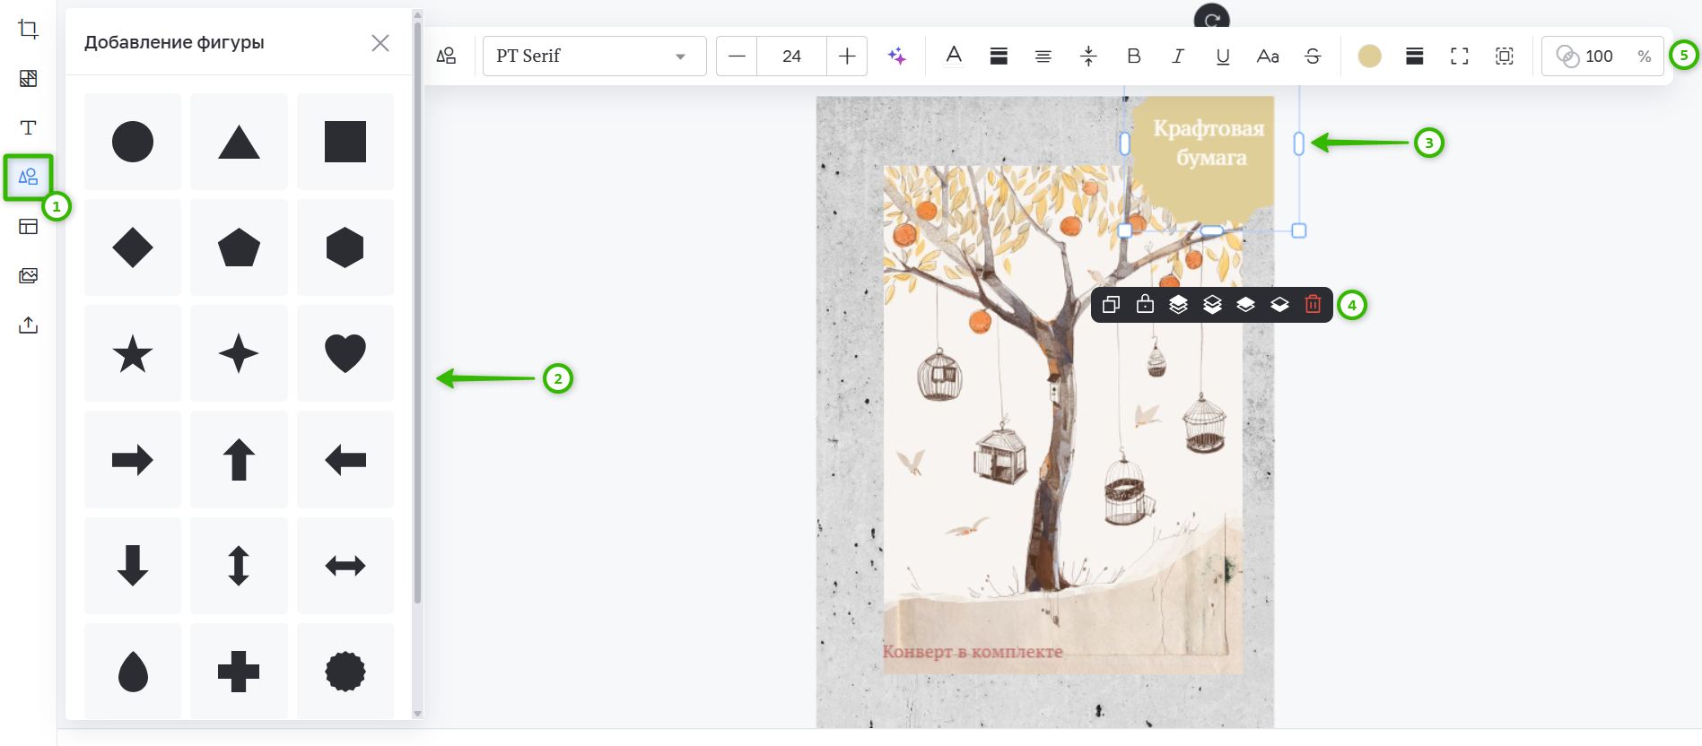The height and width of the screenshot is (746, 1702).
Task: Select the text tool in left sidebar
Action: 29,127
